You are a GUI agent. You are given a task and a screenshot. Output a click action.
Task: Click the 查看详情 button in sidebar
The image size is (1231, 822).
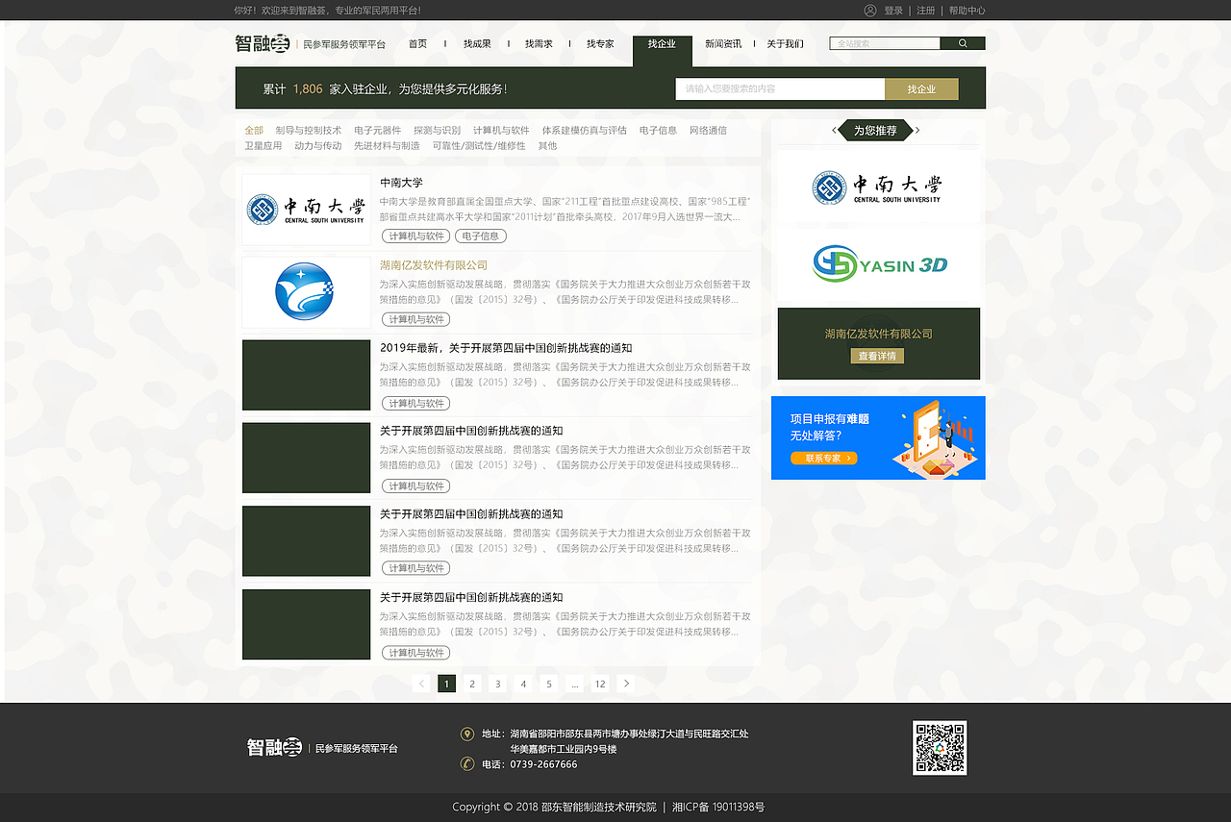877,356
